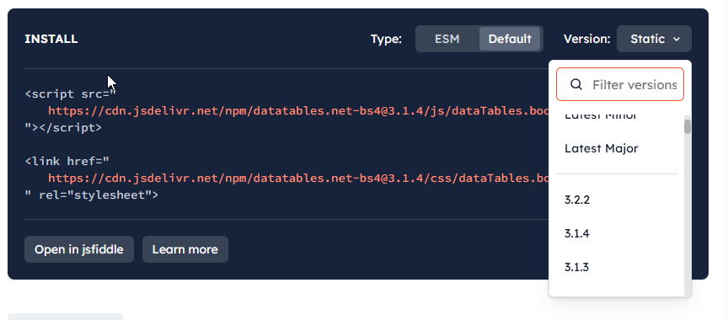Click the dataTables CSS CDN URL

click(298, 178)
